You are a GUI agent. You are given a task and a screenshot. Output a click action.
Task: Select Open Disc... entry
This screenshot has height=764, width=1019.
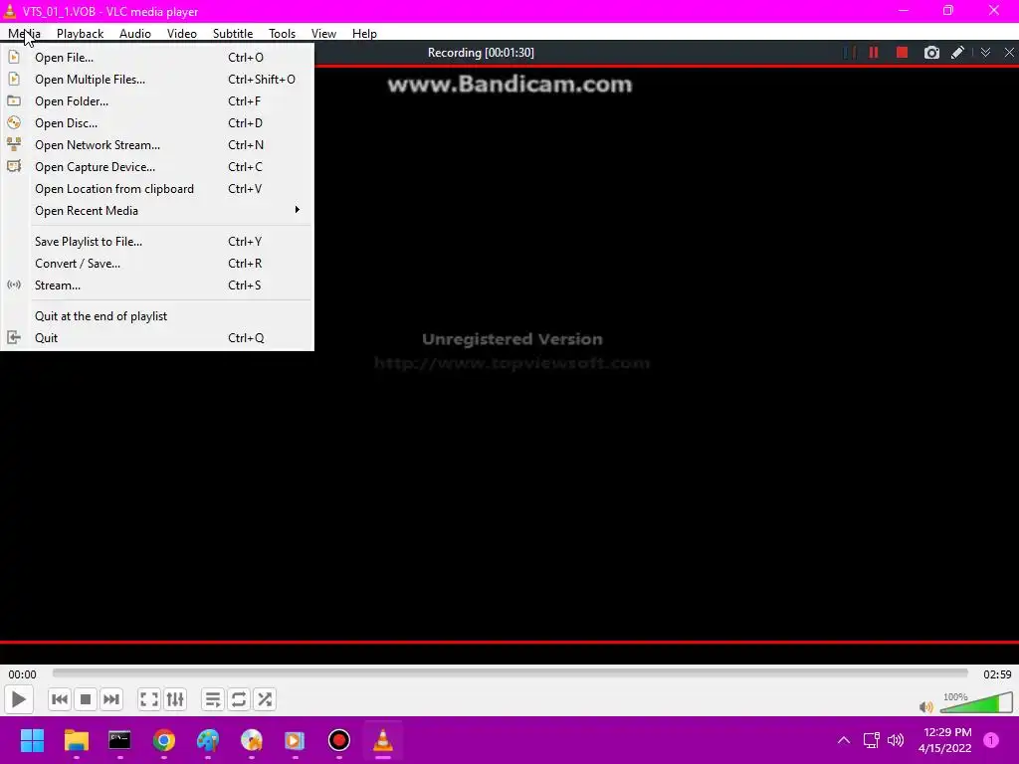[157, 123]
